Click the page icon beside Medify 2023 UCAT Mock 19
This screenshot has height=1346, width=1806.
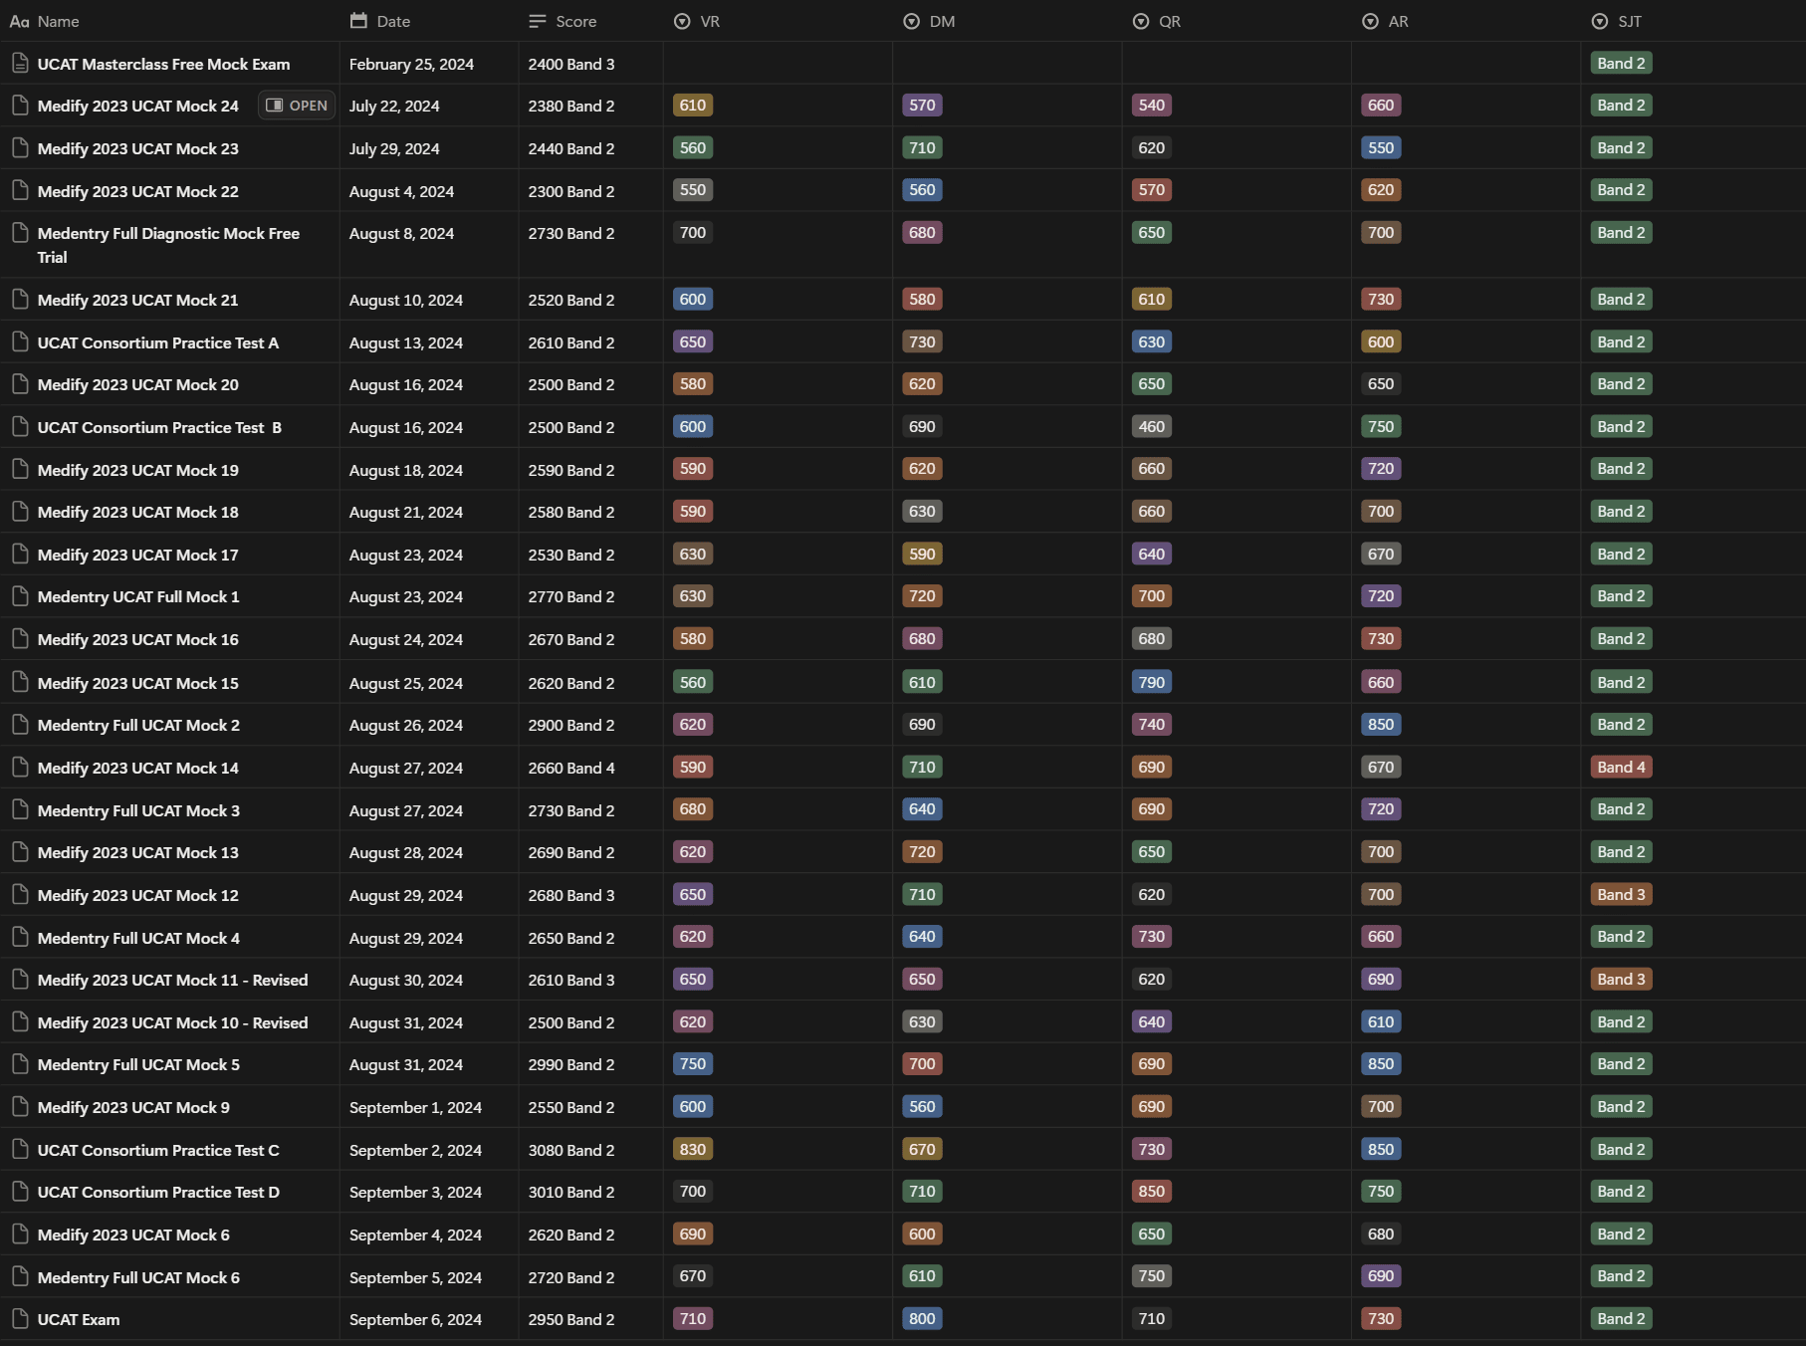19,470
